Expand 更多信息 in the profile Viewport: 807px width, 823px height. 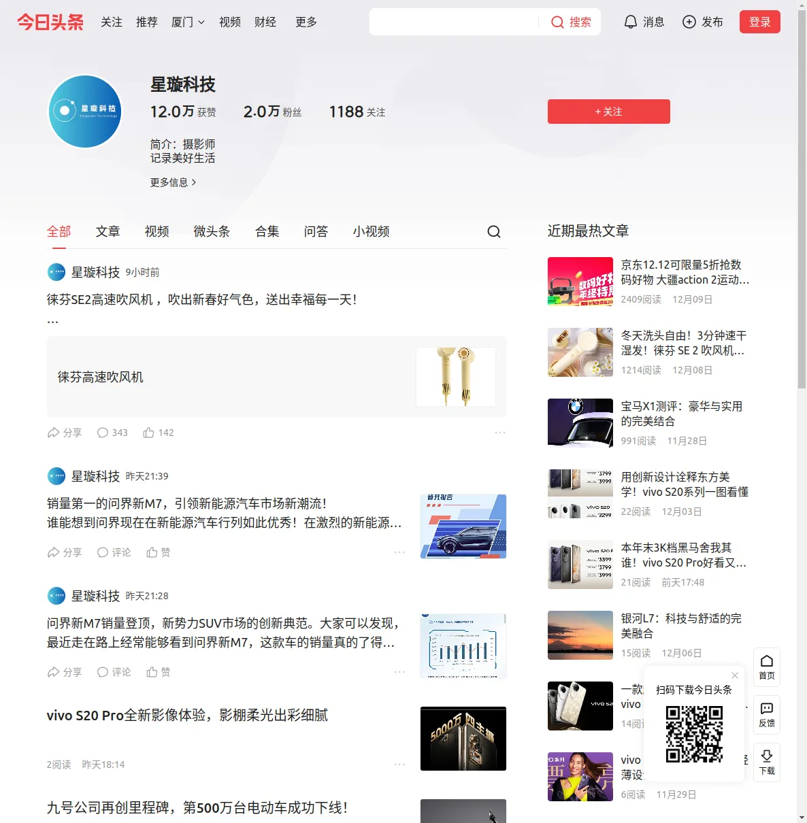[x=174, y=182]
